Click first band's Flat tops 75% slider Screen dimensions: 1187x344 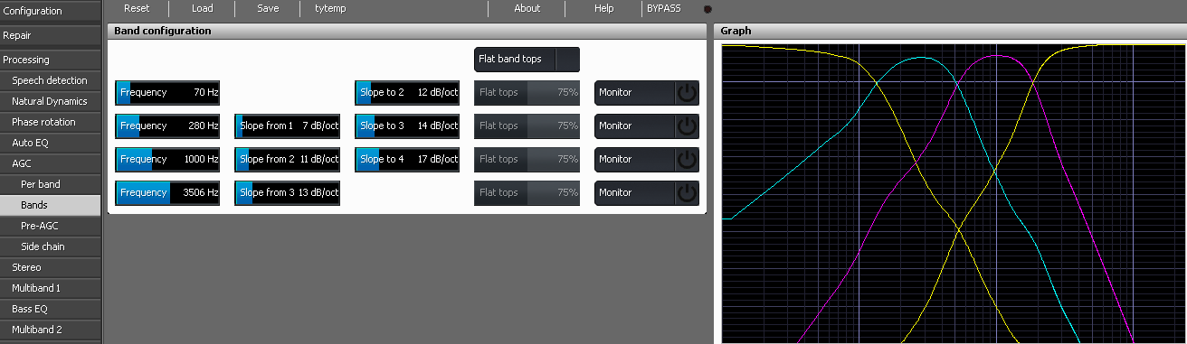(527, 92)
